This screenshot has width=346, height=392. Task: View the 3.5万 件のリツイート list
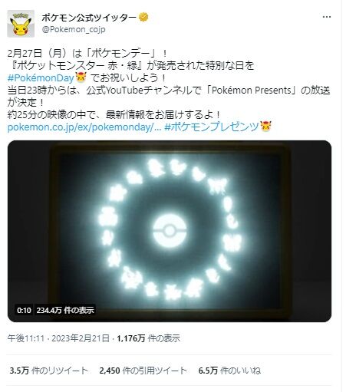48,371
